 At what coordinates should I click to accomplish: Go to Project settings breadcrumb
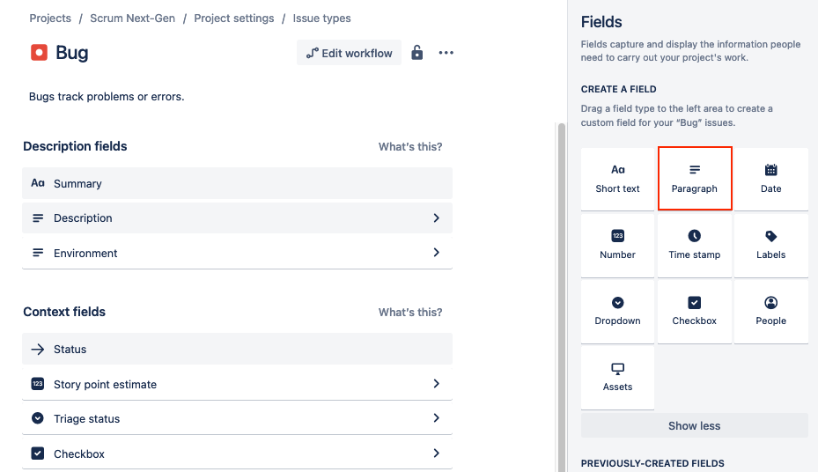click(x=234, y=18)
